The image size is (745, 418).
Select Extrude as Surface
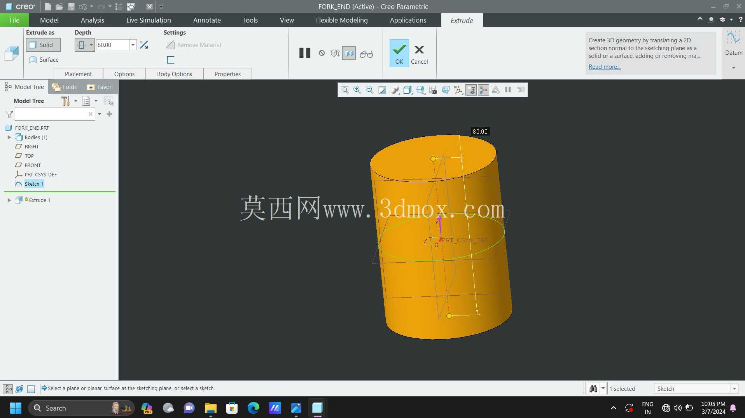(44, 60)
